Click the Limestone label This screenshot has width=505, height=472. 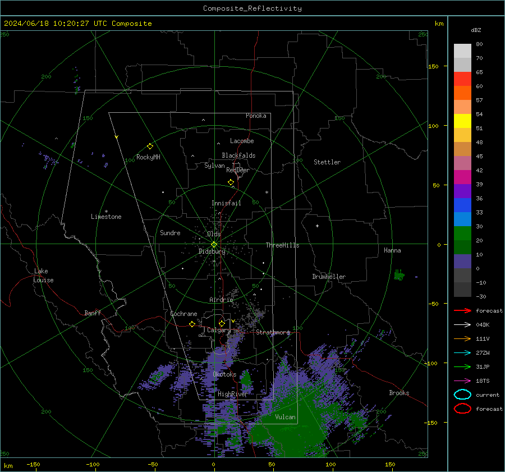pos(106,217)
